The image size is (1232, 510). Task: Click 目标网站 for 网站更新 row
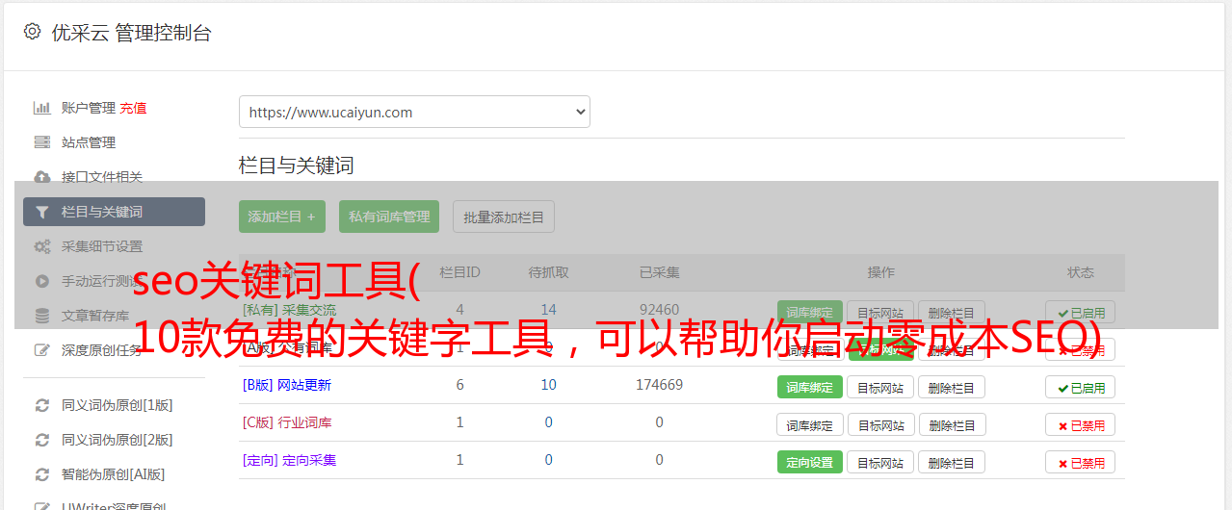click(880, 388)
